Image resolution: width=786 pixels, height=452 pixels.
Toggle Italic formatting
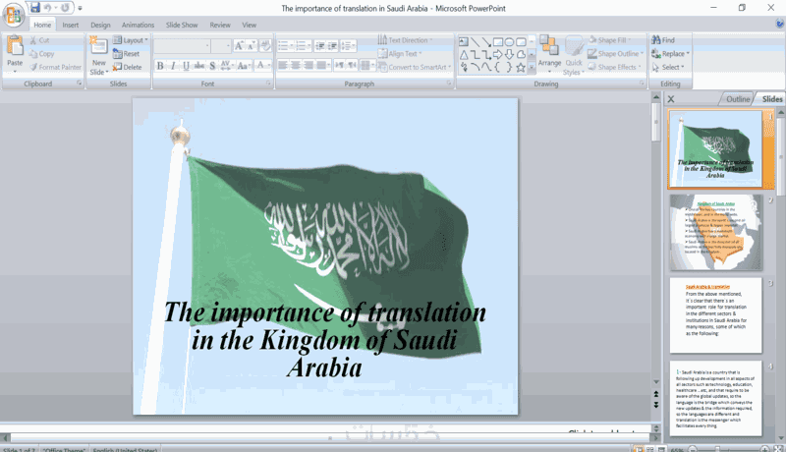tap(173, 66)
